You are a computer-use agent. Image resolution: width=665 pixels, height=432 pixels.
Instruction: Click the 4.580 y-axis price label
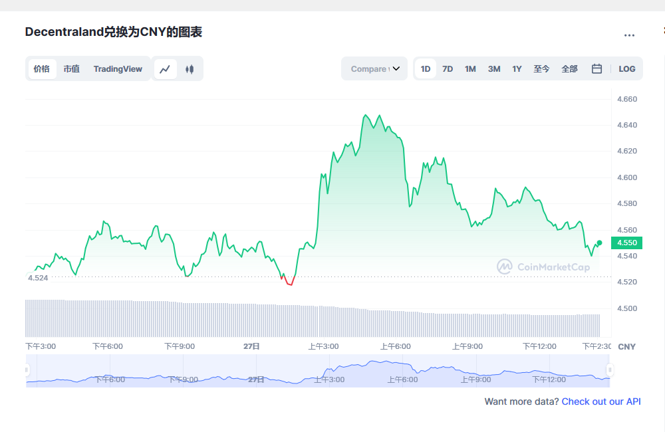click(627, 203)
